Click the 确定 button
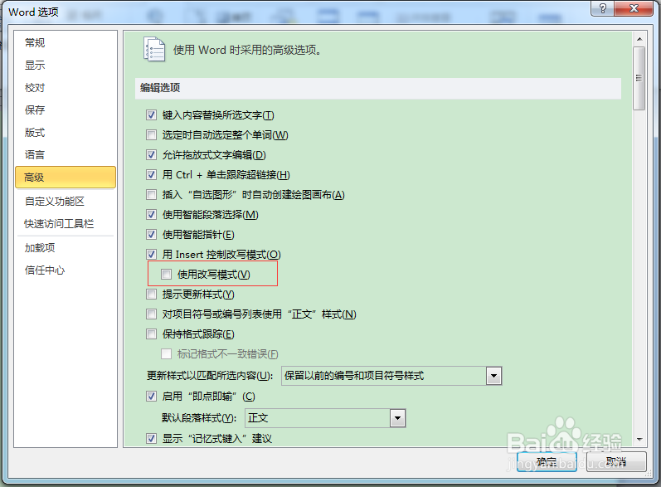Viewport: 661px width, 487px height. (547, 462)
